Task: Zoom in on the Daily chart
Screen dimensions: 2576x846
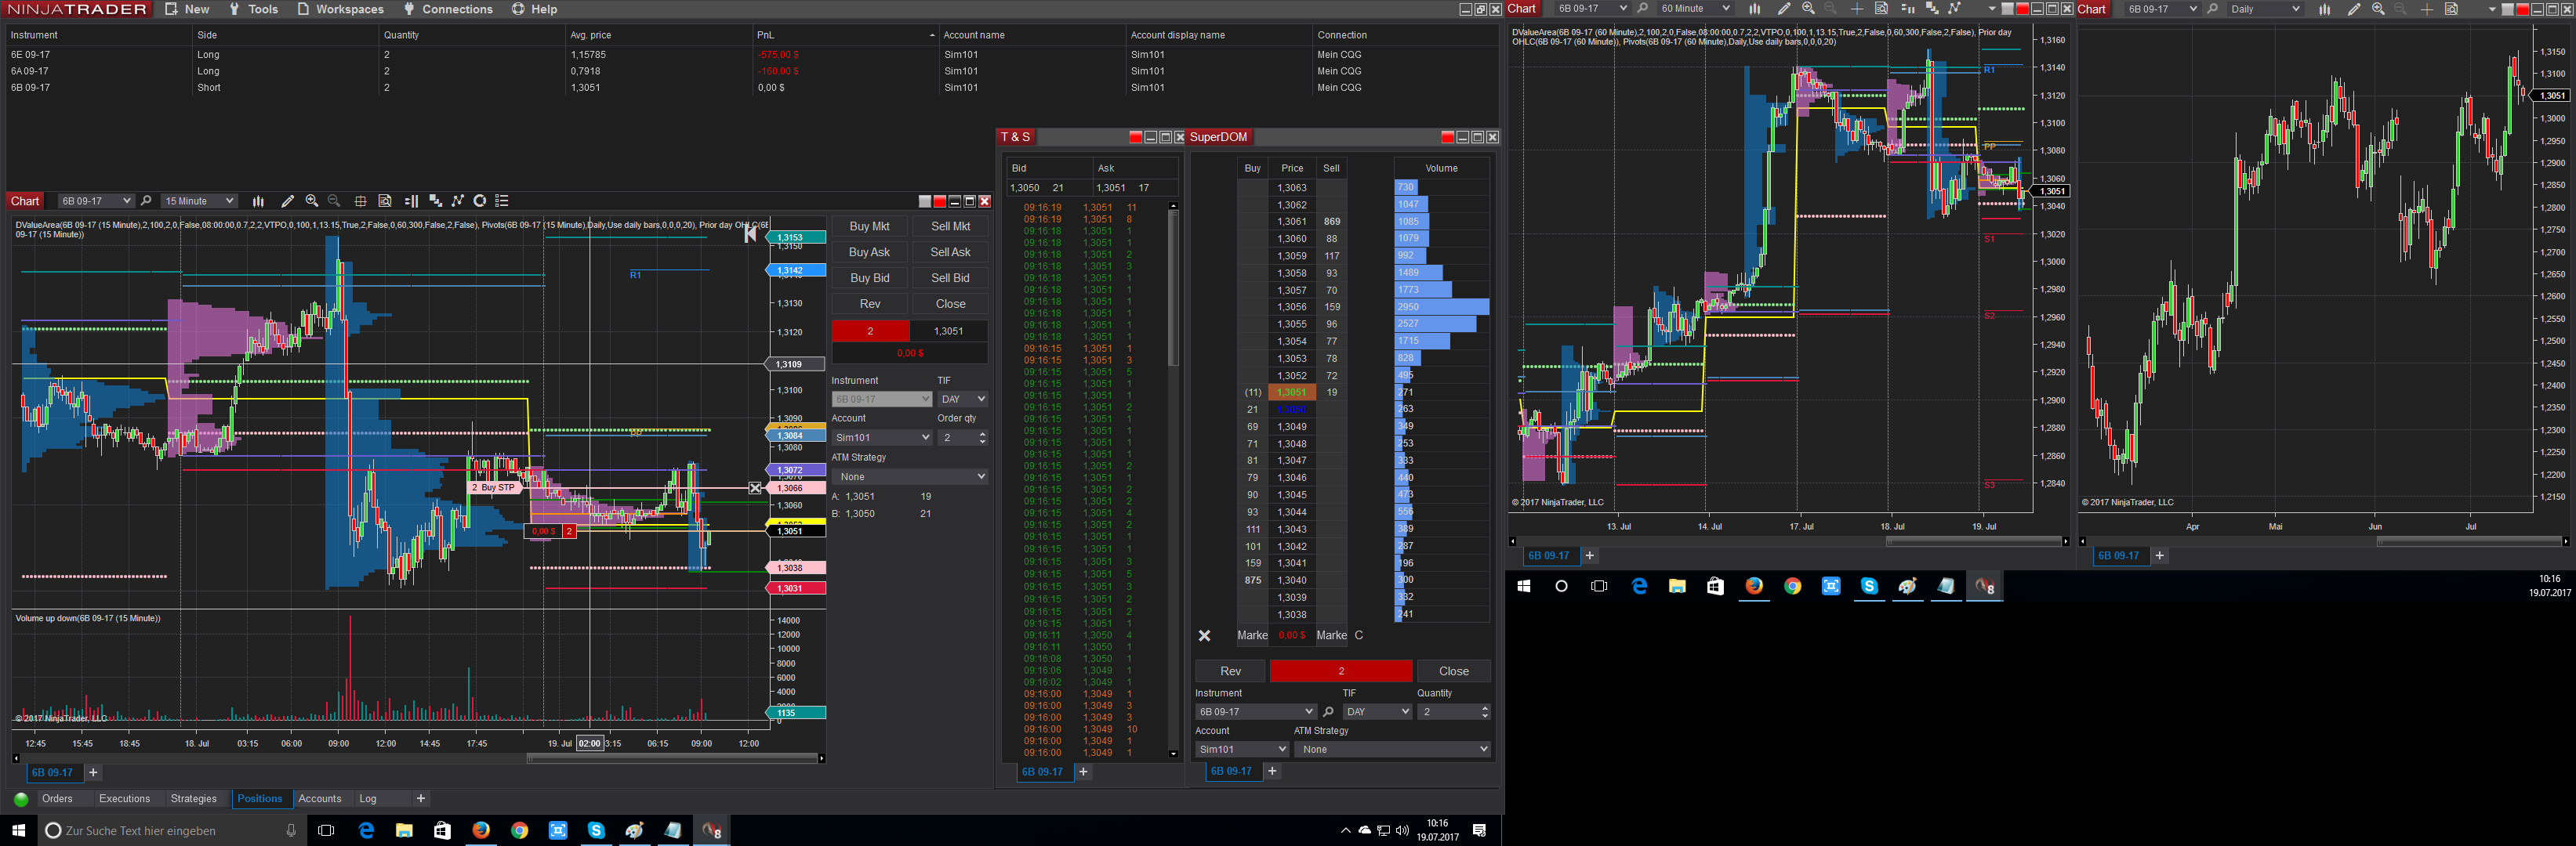Action: (x=2378, y=9)
